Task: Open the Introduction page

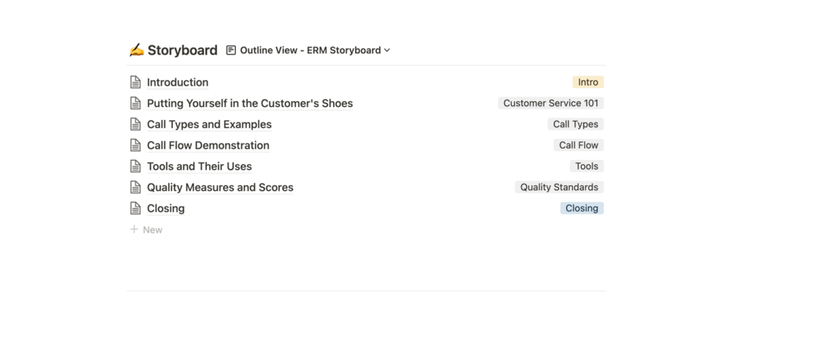Action: (x=177, y=82)
